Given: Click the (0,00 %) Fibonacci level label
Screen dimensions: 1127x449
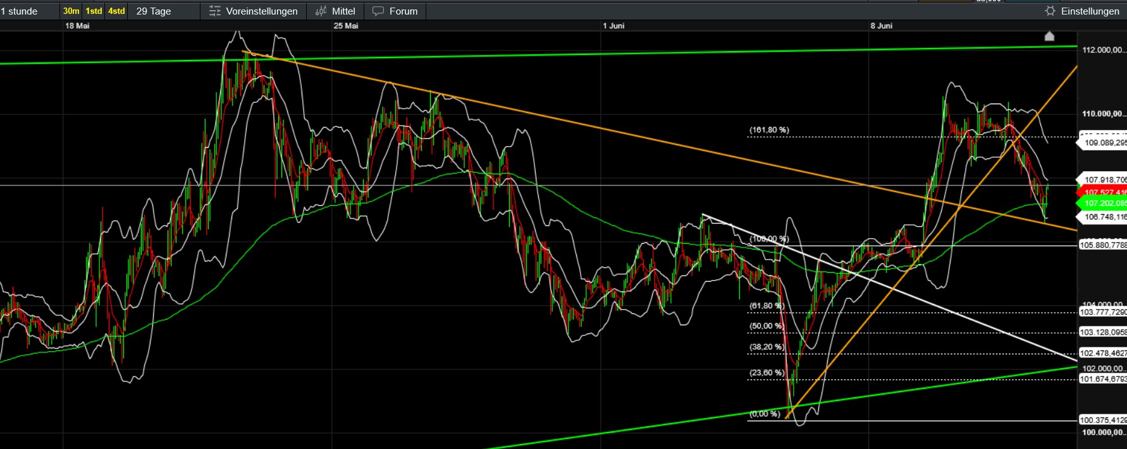Looking at the screenshot, I should pos(765,414).
